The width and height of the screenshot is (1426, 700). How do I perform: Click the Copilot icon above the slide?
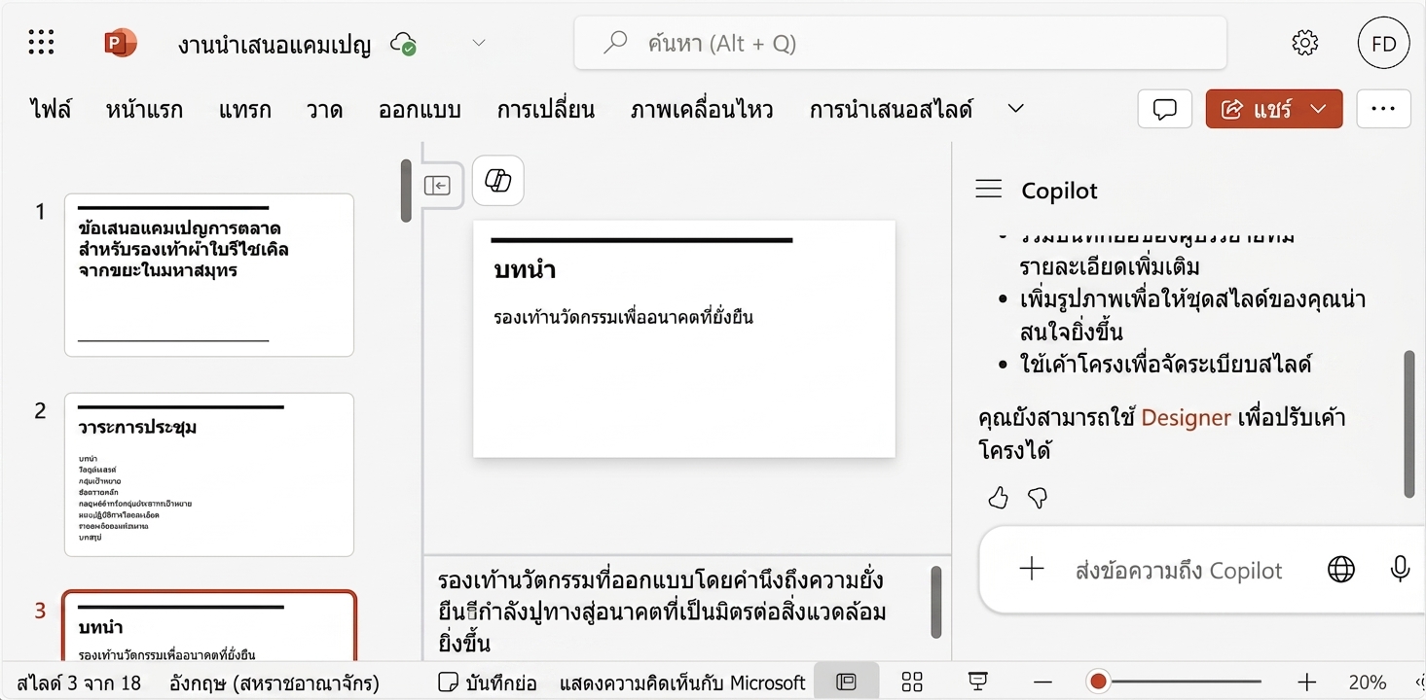[x=498, y=181]
